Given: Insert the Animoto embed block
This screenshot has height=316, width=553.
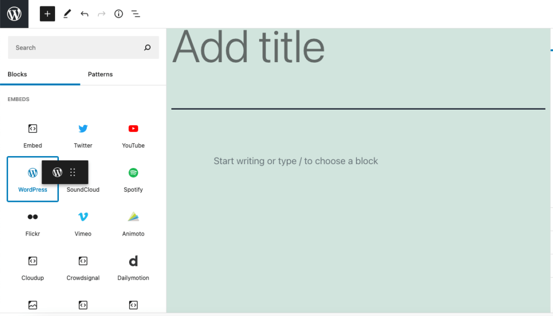Looking at the screenshot, I should point(133,224).
